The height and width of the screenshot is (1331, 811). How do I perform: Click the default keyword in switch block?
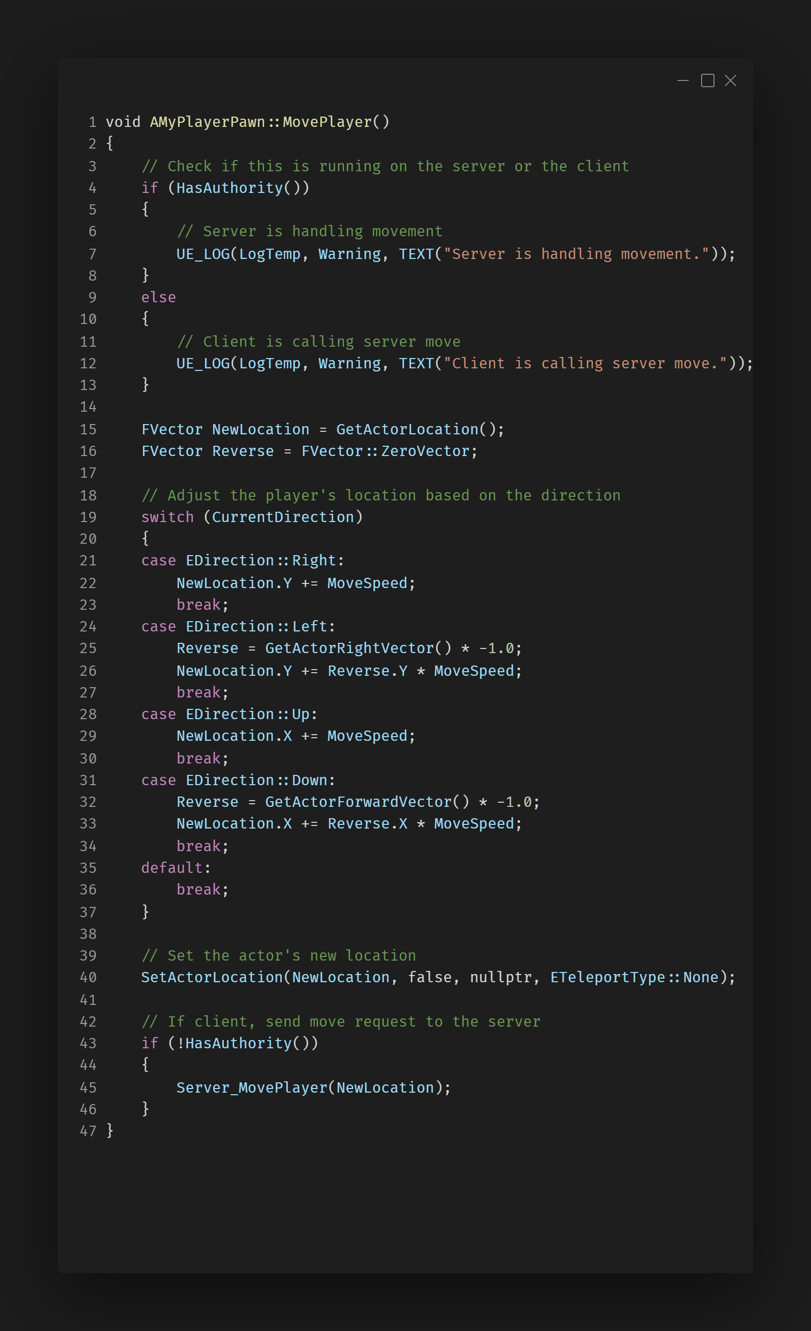tap(172, 868)
